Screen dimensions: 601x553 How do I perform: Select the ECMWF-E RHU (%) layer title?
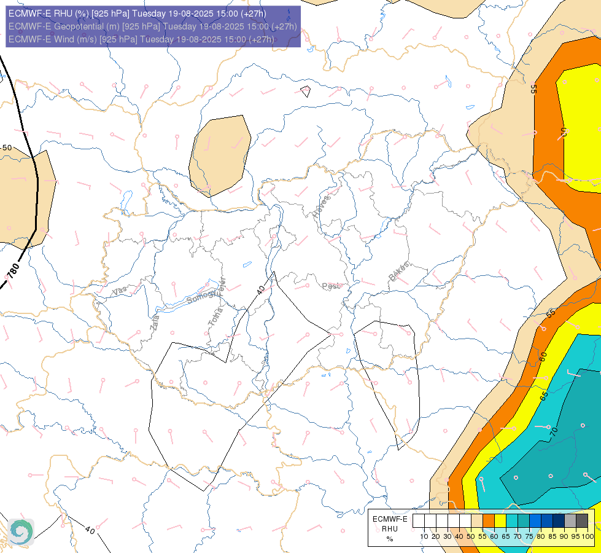point(138,14)
